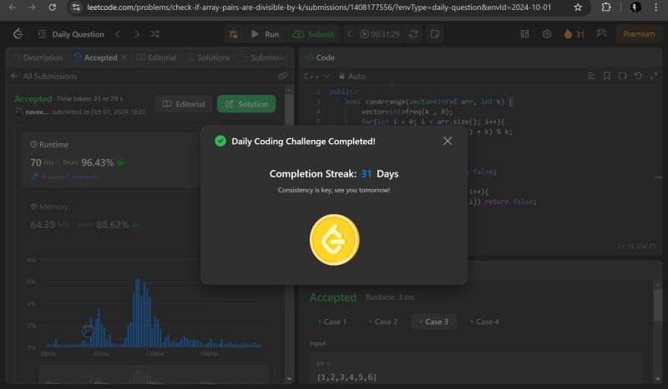Image resolution: width=668 pixels, height=389 pixels.
Task: Click the green Solution button
Action: 246,104
